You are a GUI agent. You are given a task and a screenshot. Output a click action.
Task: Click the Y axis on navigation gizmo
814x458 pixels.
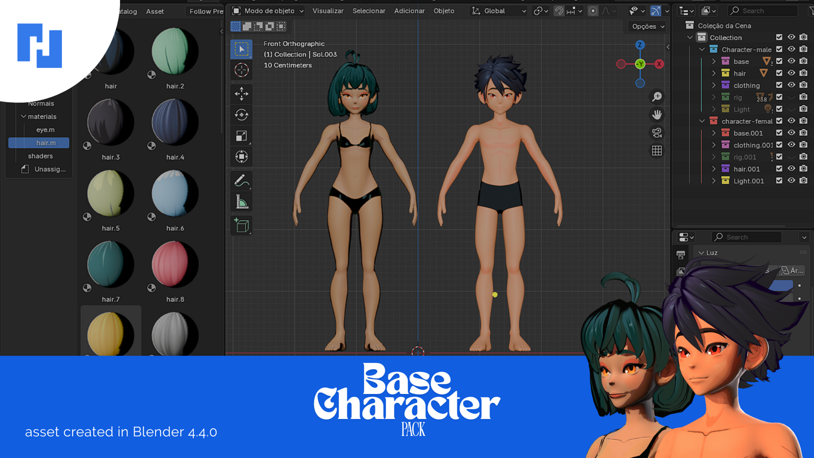[640, 64]
